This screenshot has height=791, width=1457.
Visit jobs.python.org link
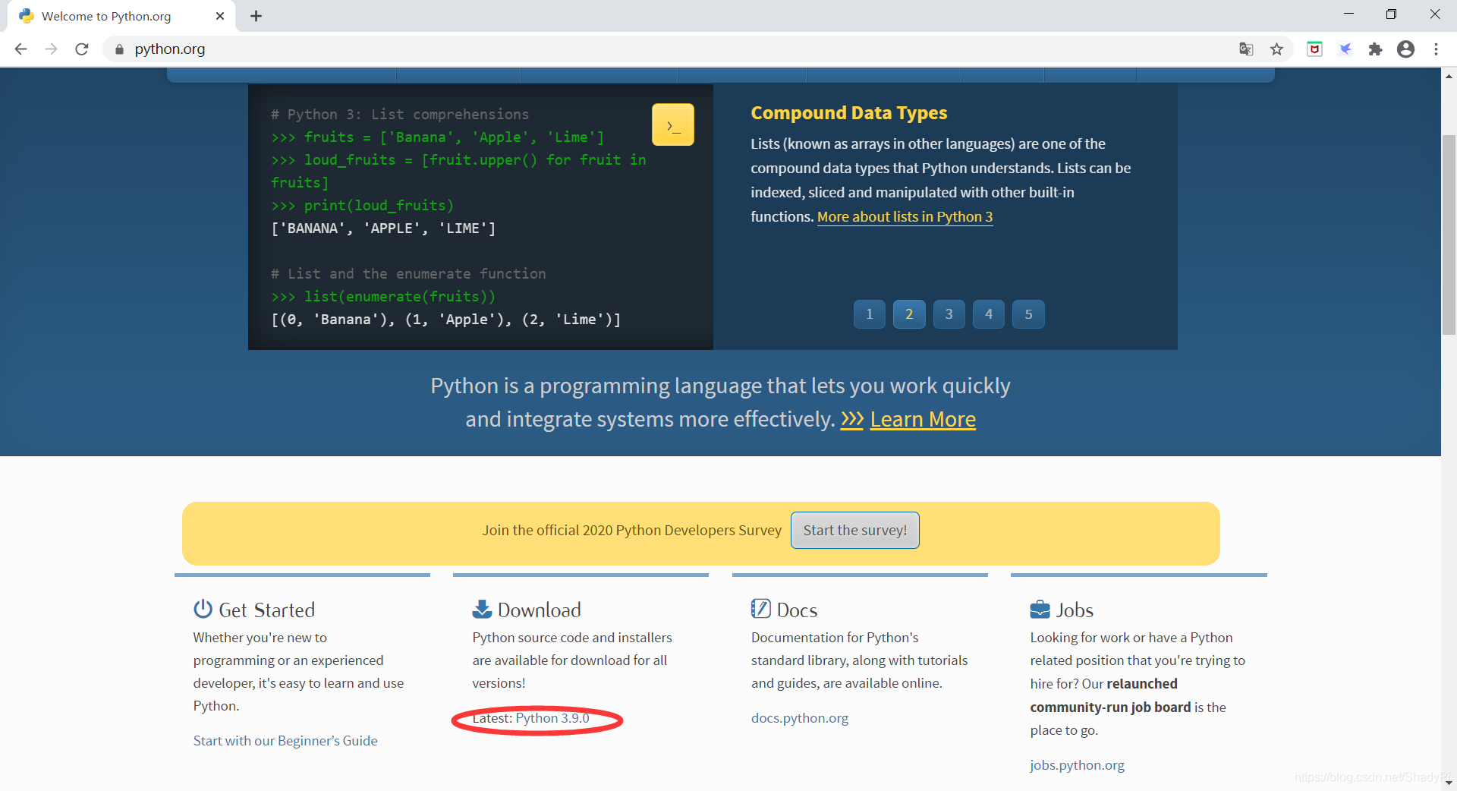point(1078,765)
